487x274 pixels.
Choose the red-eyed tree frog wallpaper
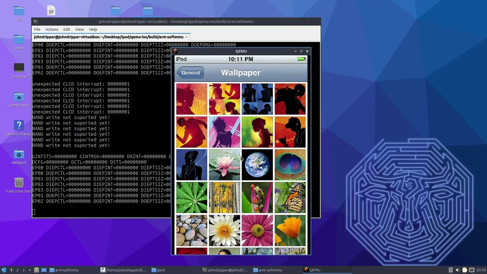tap(257, 198)
